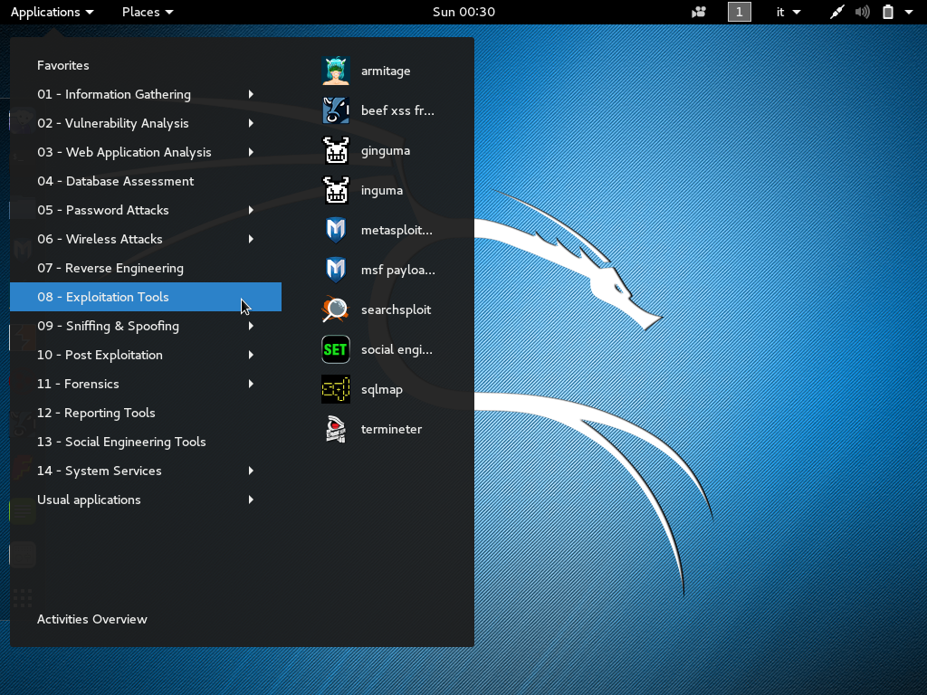Click the 'metasploit...' label
The width and height of the screenshot is (927, 695).
pos(397,230)
